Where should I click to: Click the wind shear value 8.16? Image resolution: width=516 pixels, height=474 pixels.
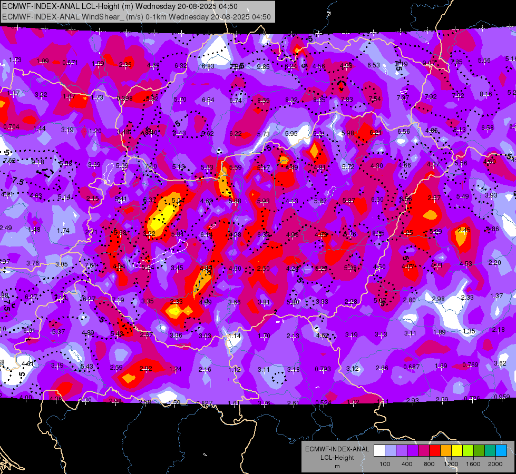click(486, 94)
